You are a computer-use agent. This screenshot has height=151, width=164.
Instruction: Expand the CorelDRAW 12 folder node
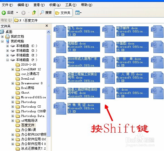13,69
